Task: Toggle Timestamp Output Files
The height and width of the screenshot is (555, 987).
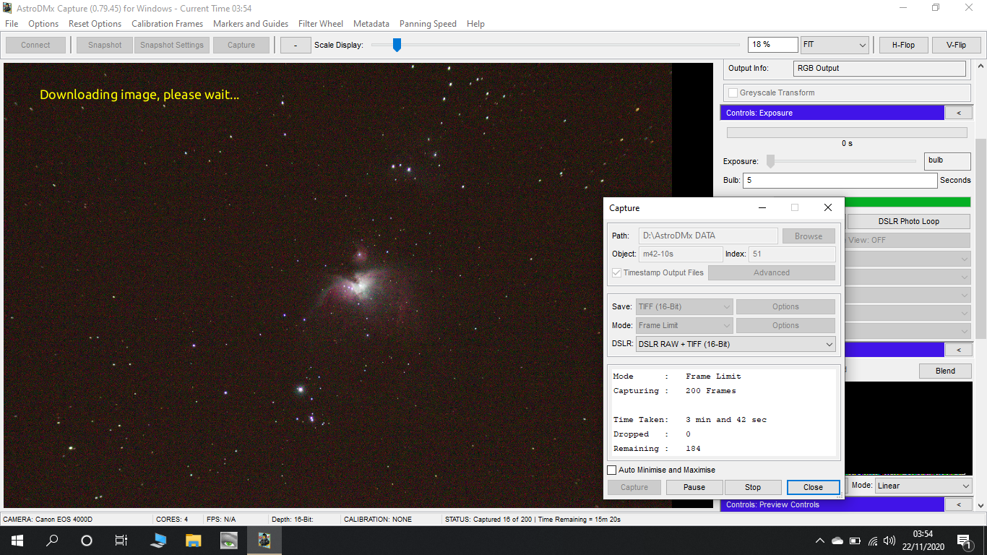Action: pyautogui.click(x=616, y=272)
